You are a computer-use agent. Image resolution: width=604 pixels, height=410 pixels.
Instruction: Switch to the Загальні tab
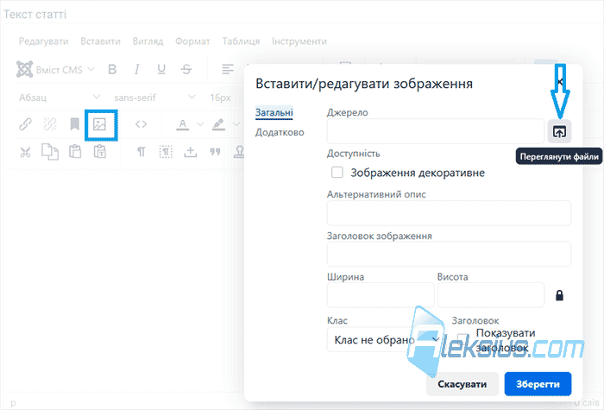pyautogui.click(x=274, y=112)
